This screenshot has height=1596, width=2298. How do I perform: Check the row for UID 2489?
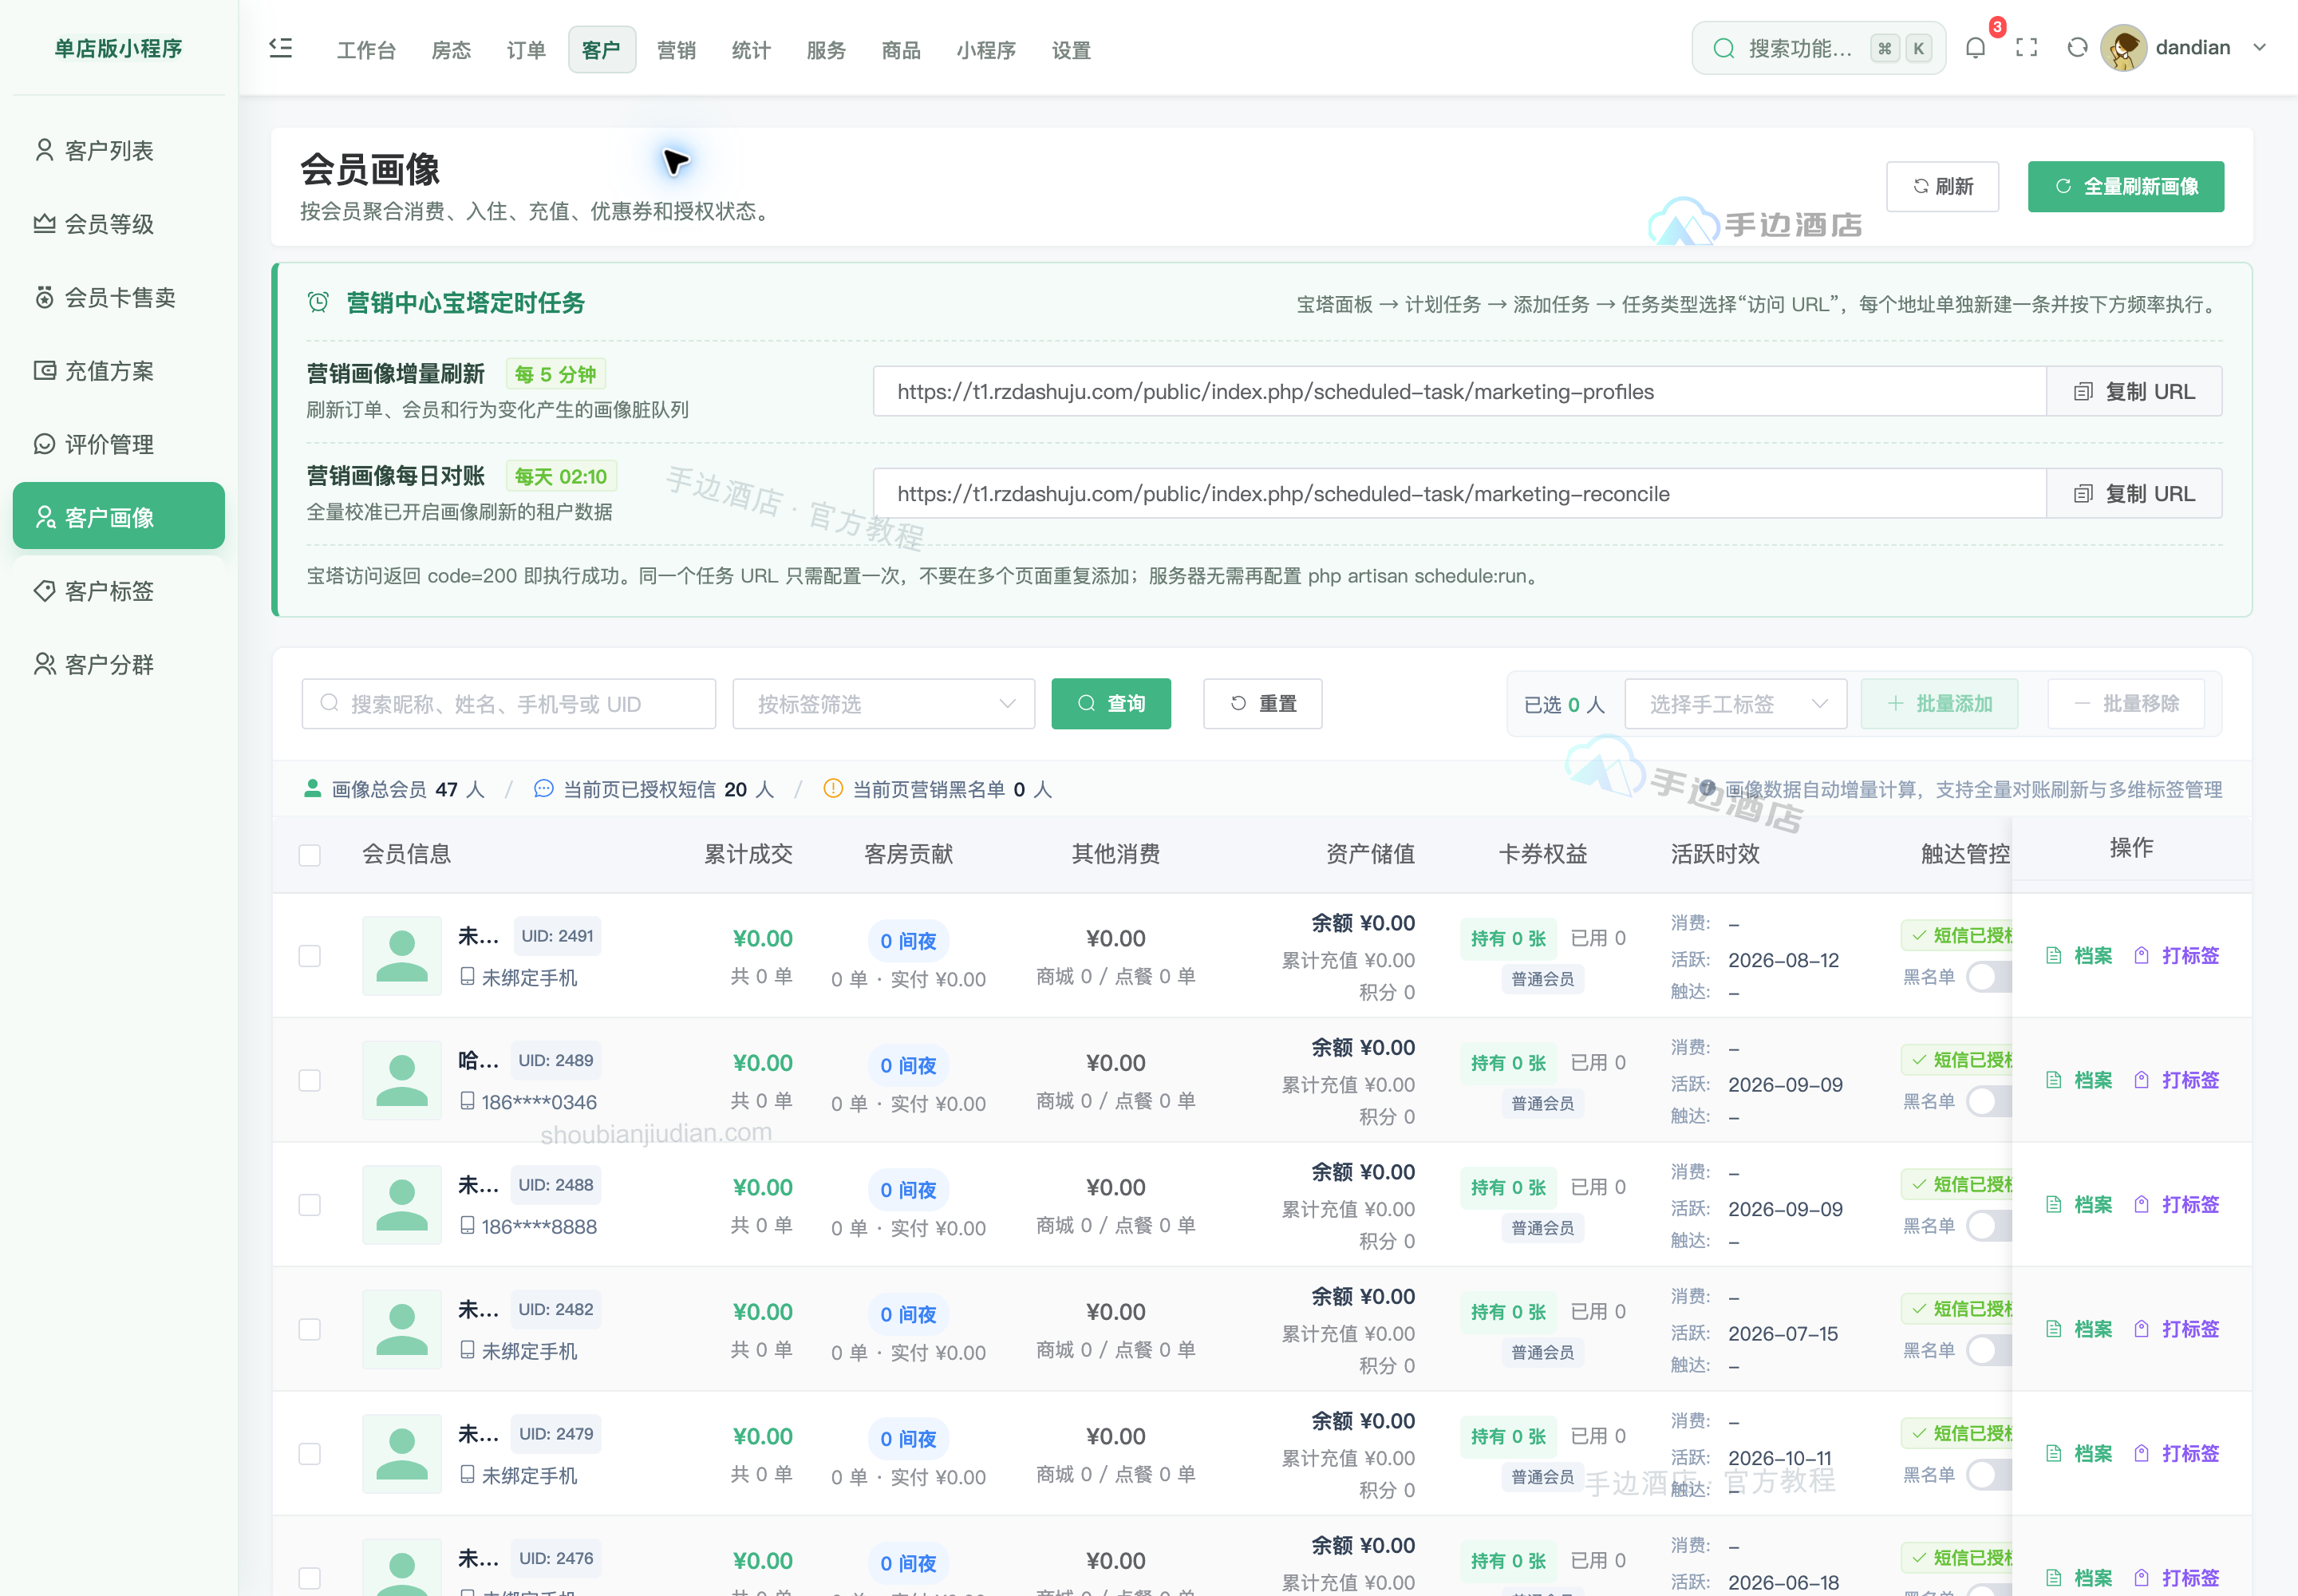310,1080
